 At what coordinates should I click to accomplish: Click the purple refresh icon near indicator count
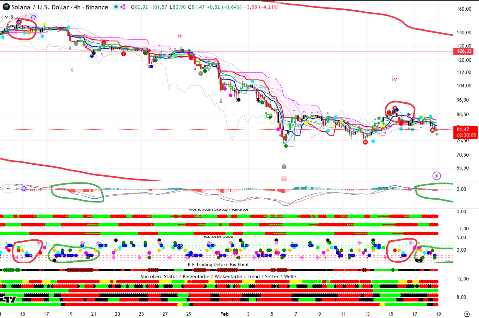coord(33,17)
